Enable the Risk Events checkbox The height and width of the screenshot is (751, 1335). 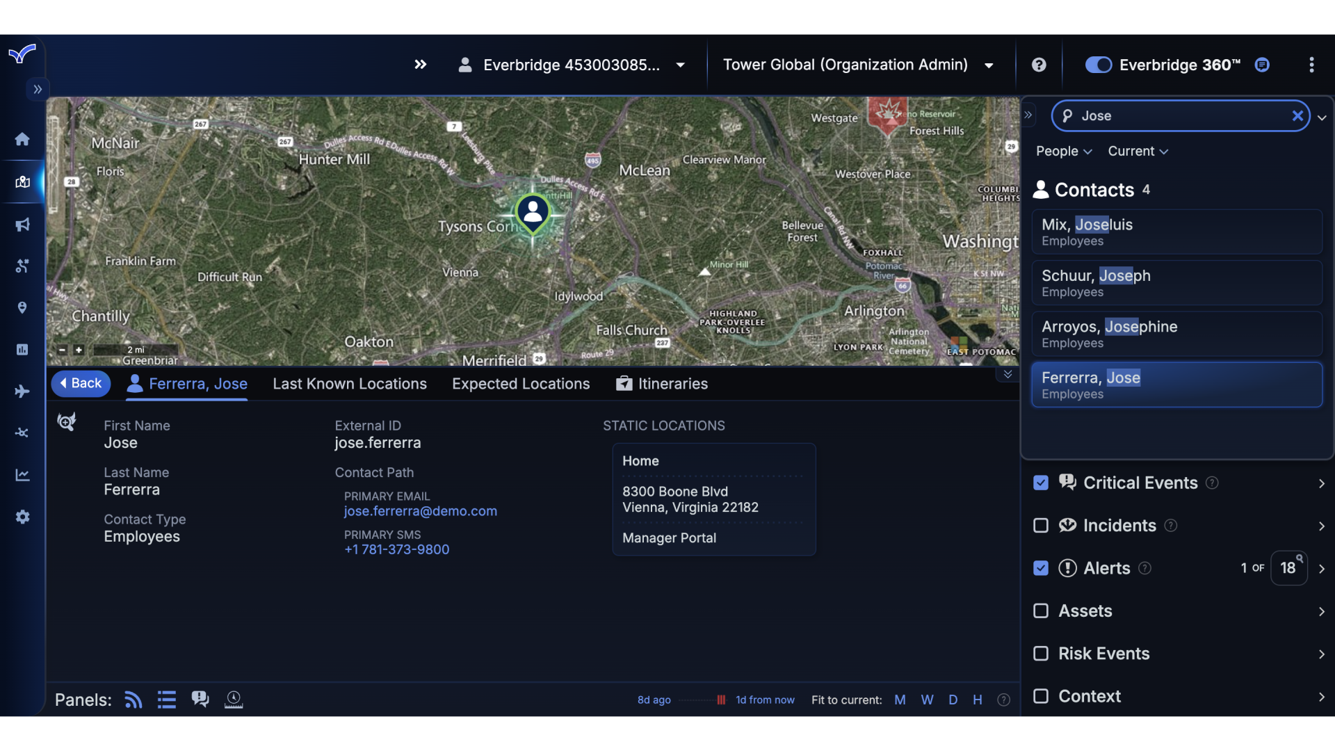1041,654
